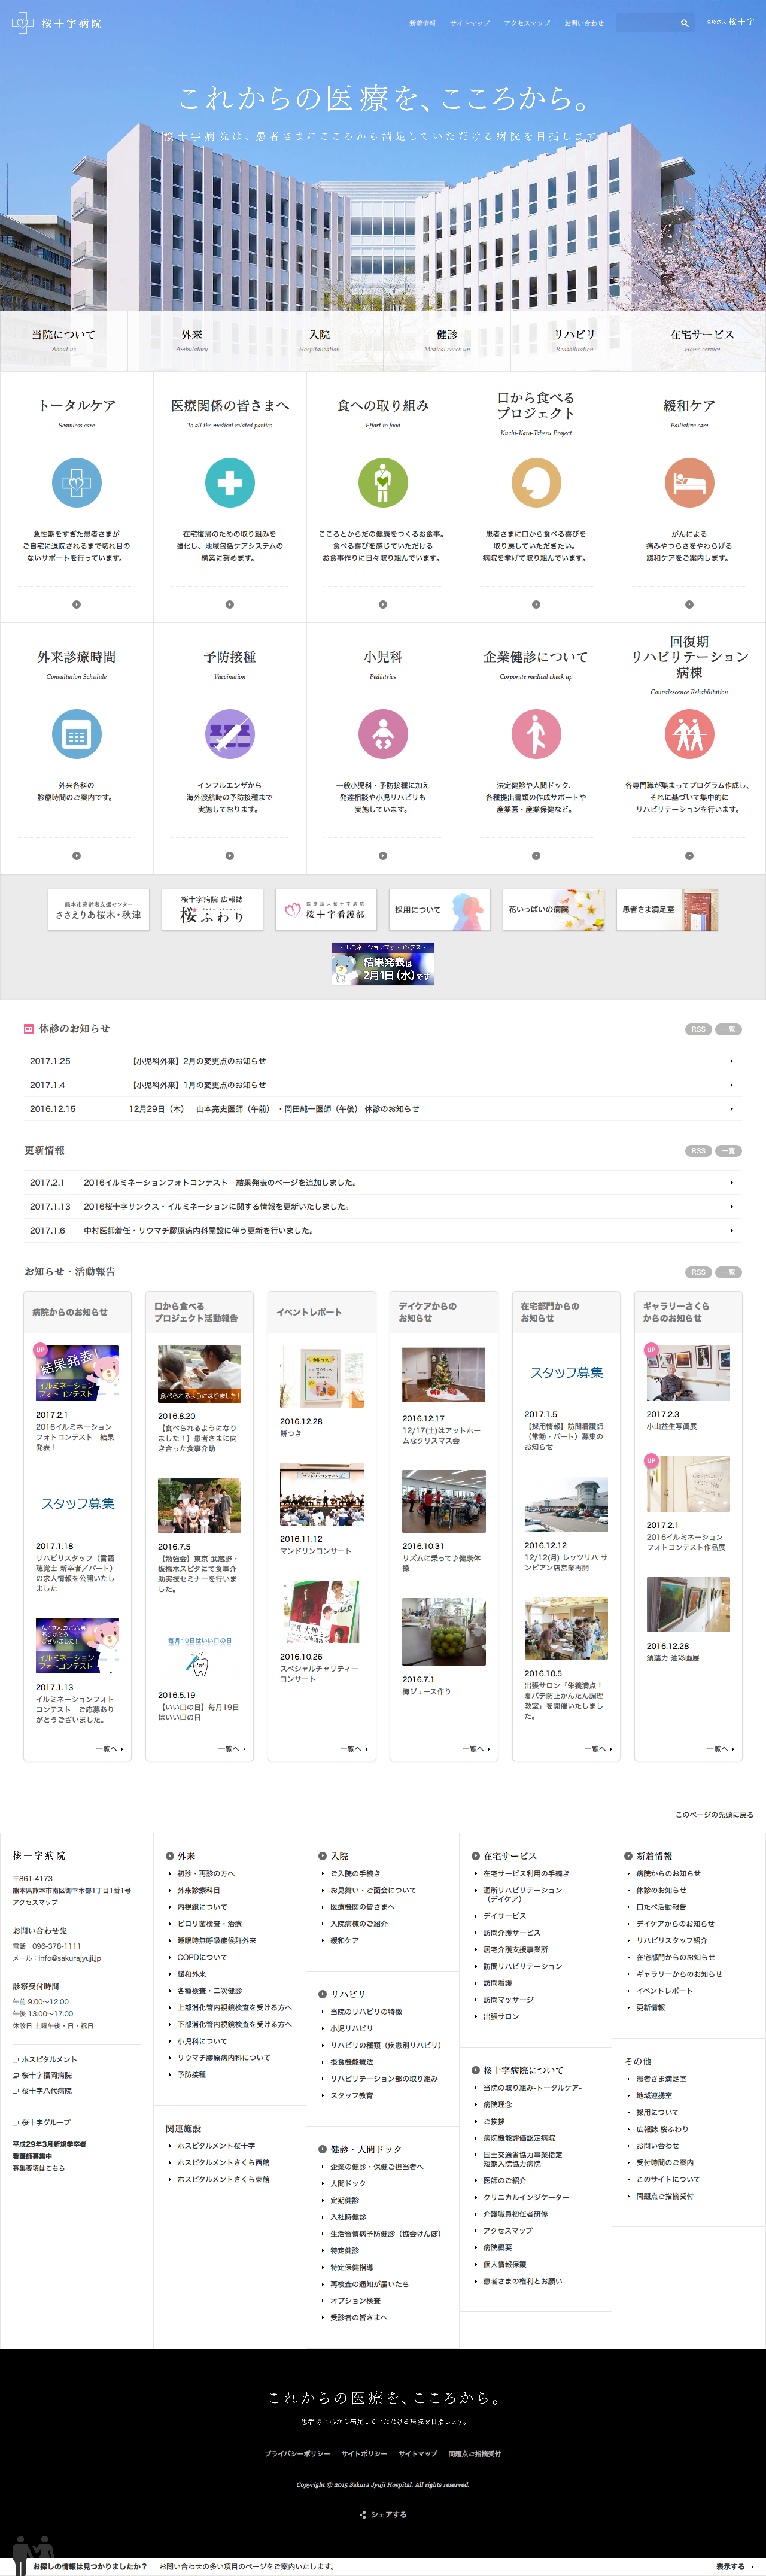Open 【小児科外来】1月の変更点のお知らせ row
The image size is (766, 2576).
pyautogui.click(x=383, y=1085)
